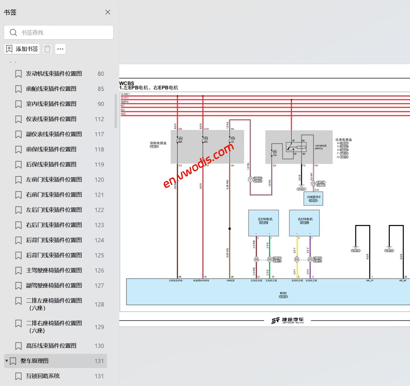Jump to 前舱线束插件位置图 page 85
This screenshot has height=386, width=410.
point(51,89)
